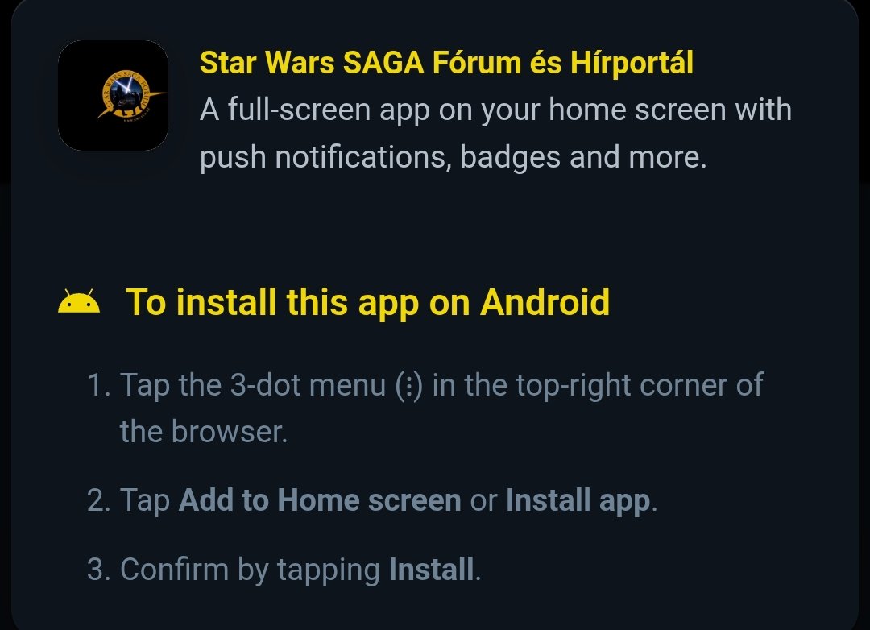This screenshot has height=630, width=870.
Task: Tap the 3-dot menu symbol in step one
Action: point(409,387)
